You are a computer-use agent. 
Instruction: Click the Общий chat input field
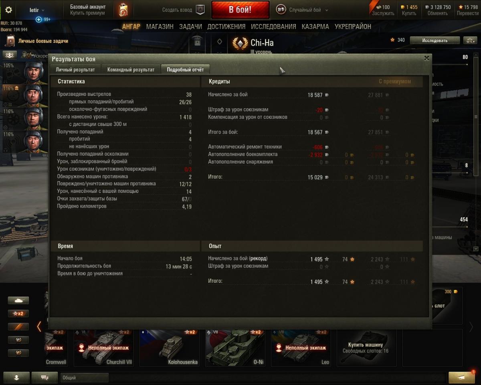85,377
